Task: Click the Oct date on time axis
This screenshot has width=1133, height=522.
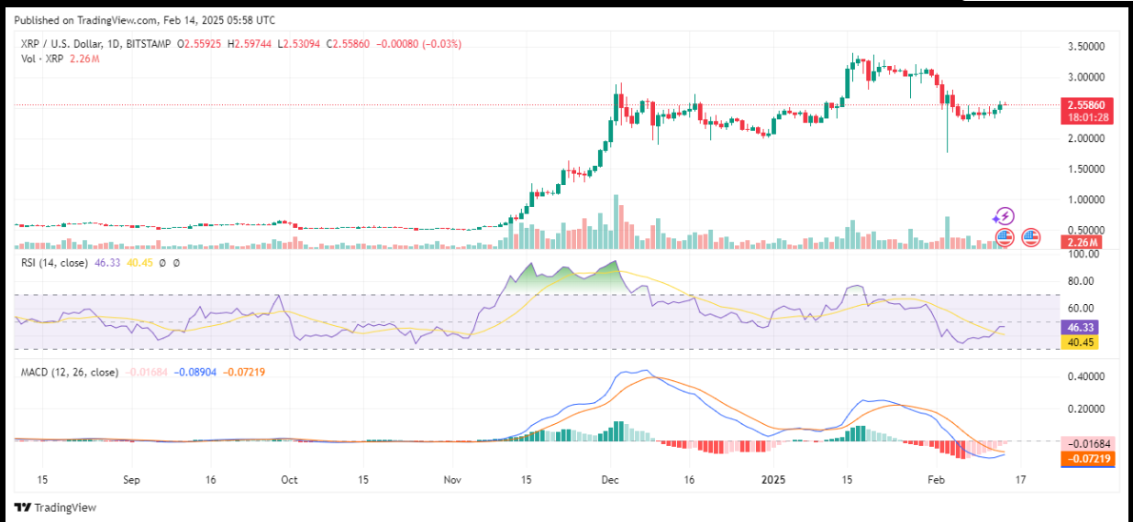Action: (289, 480)
